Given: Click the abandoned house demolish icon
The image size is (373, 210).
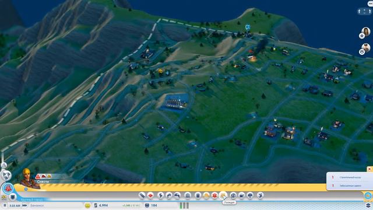Looking at the screenshot, I should click(x=49, y=176).
